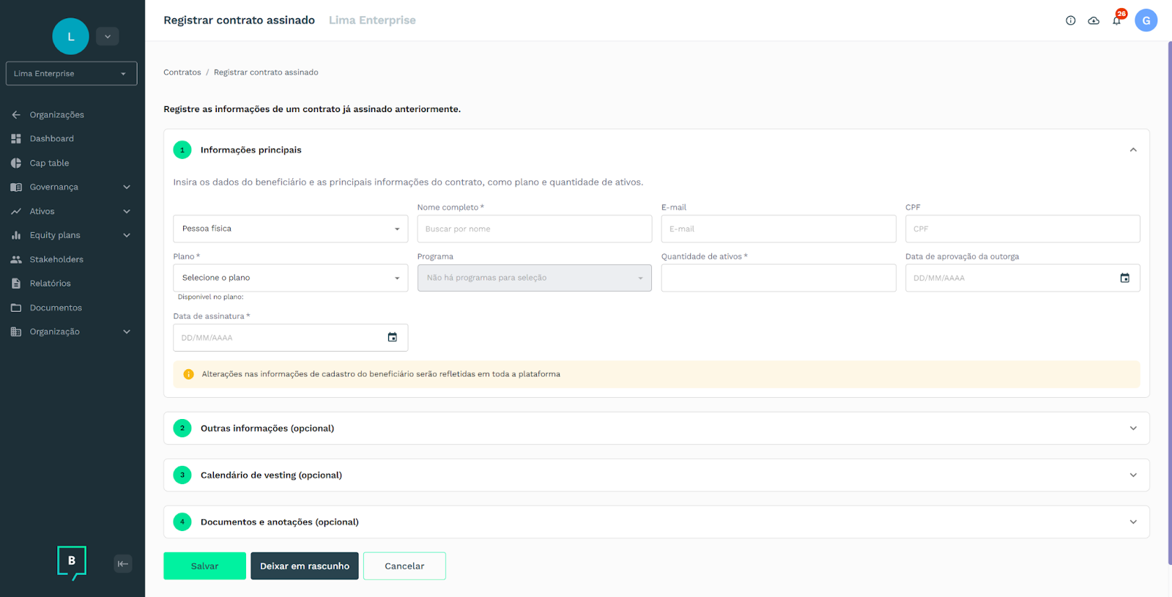Open calendar for Data de aprovação
This screenshot has height=597, width=1172.
tap(1124, 278)
